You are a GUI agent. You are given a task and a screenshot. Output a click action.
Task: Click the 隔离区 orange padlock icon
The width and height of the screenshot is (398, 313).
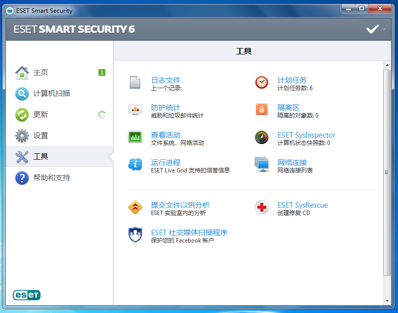pos(262,110)
